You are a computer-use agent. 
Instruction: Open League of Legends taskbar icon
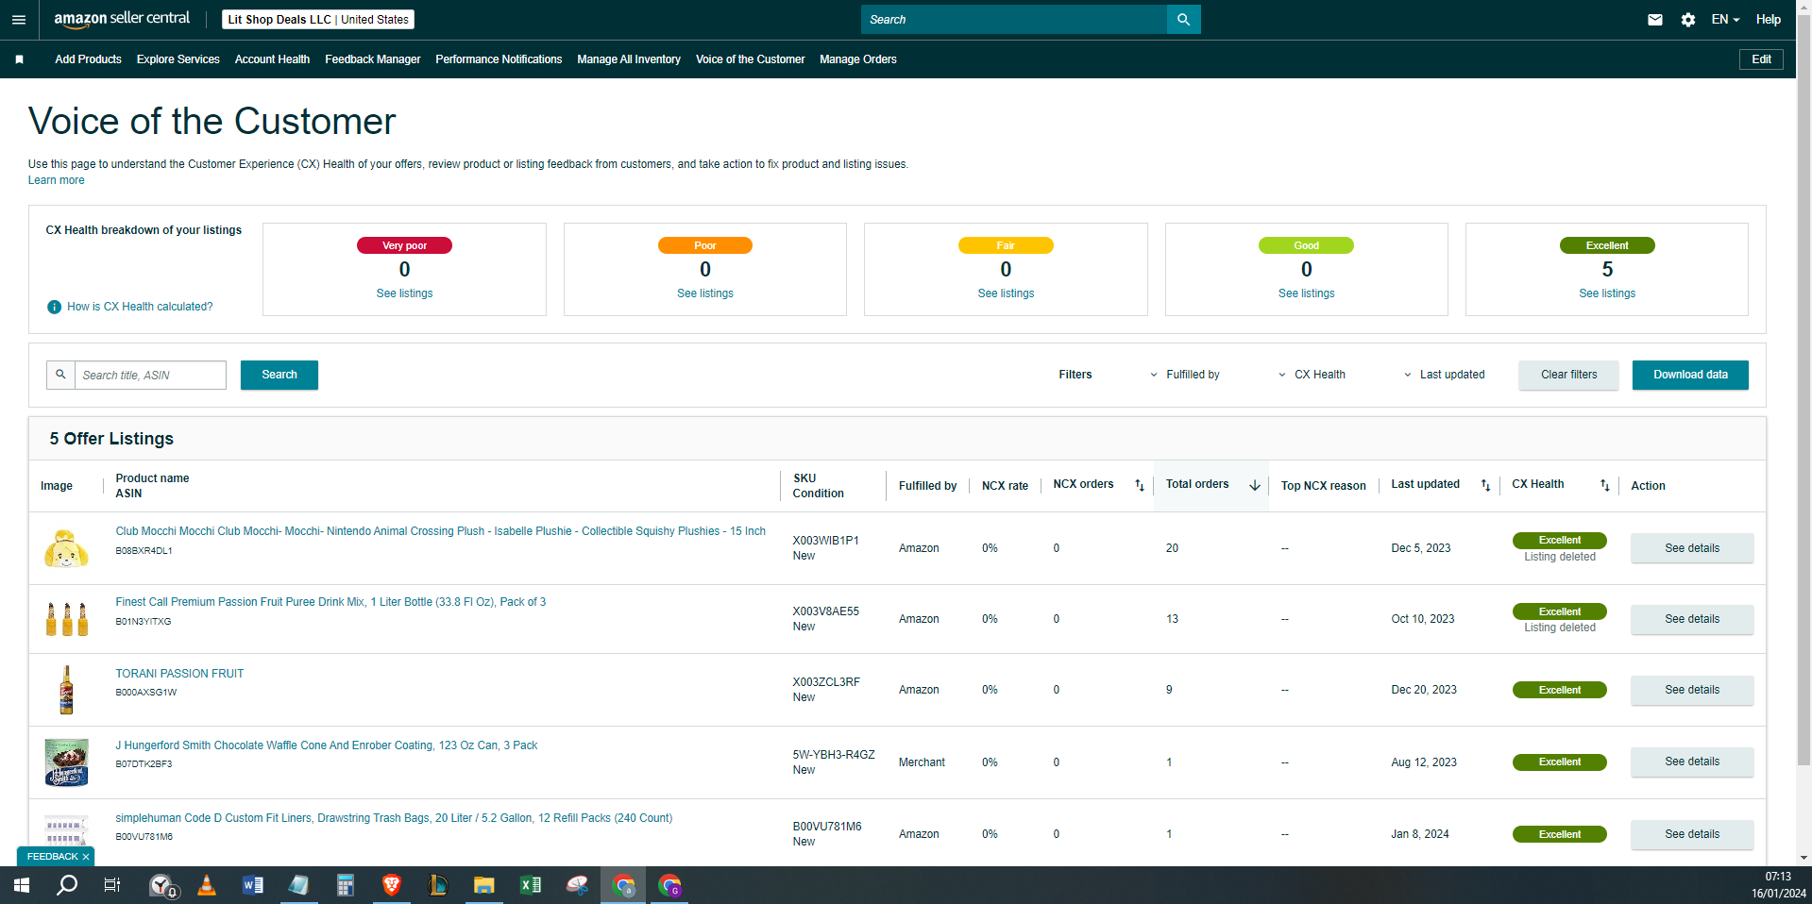click(437, 885)
